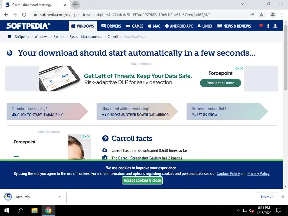The height and width of the screenshot is (216, 288).
Task: Go to System Miscellaneous breadcrumb
Action: point(86,37)
